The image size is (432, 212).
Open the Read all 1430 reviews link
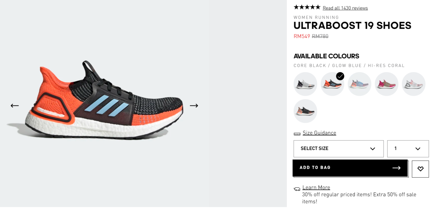[x=345, y=8]
